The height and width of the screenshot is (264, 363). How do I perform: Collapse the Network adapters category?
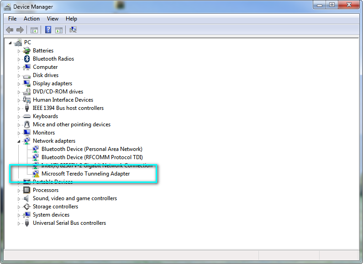point(19,141)
